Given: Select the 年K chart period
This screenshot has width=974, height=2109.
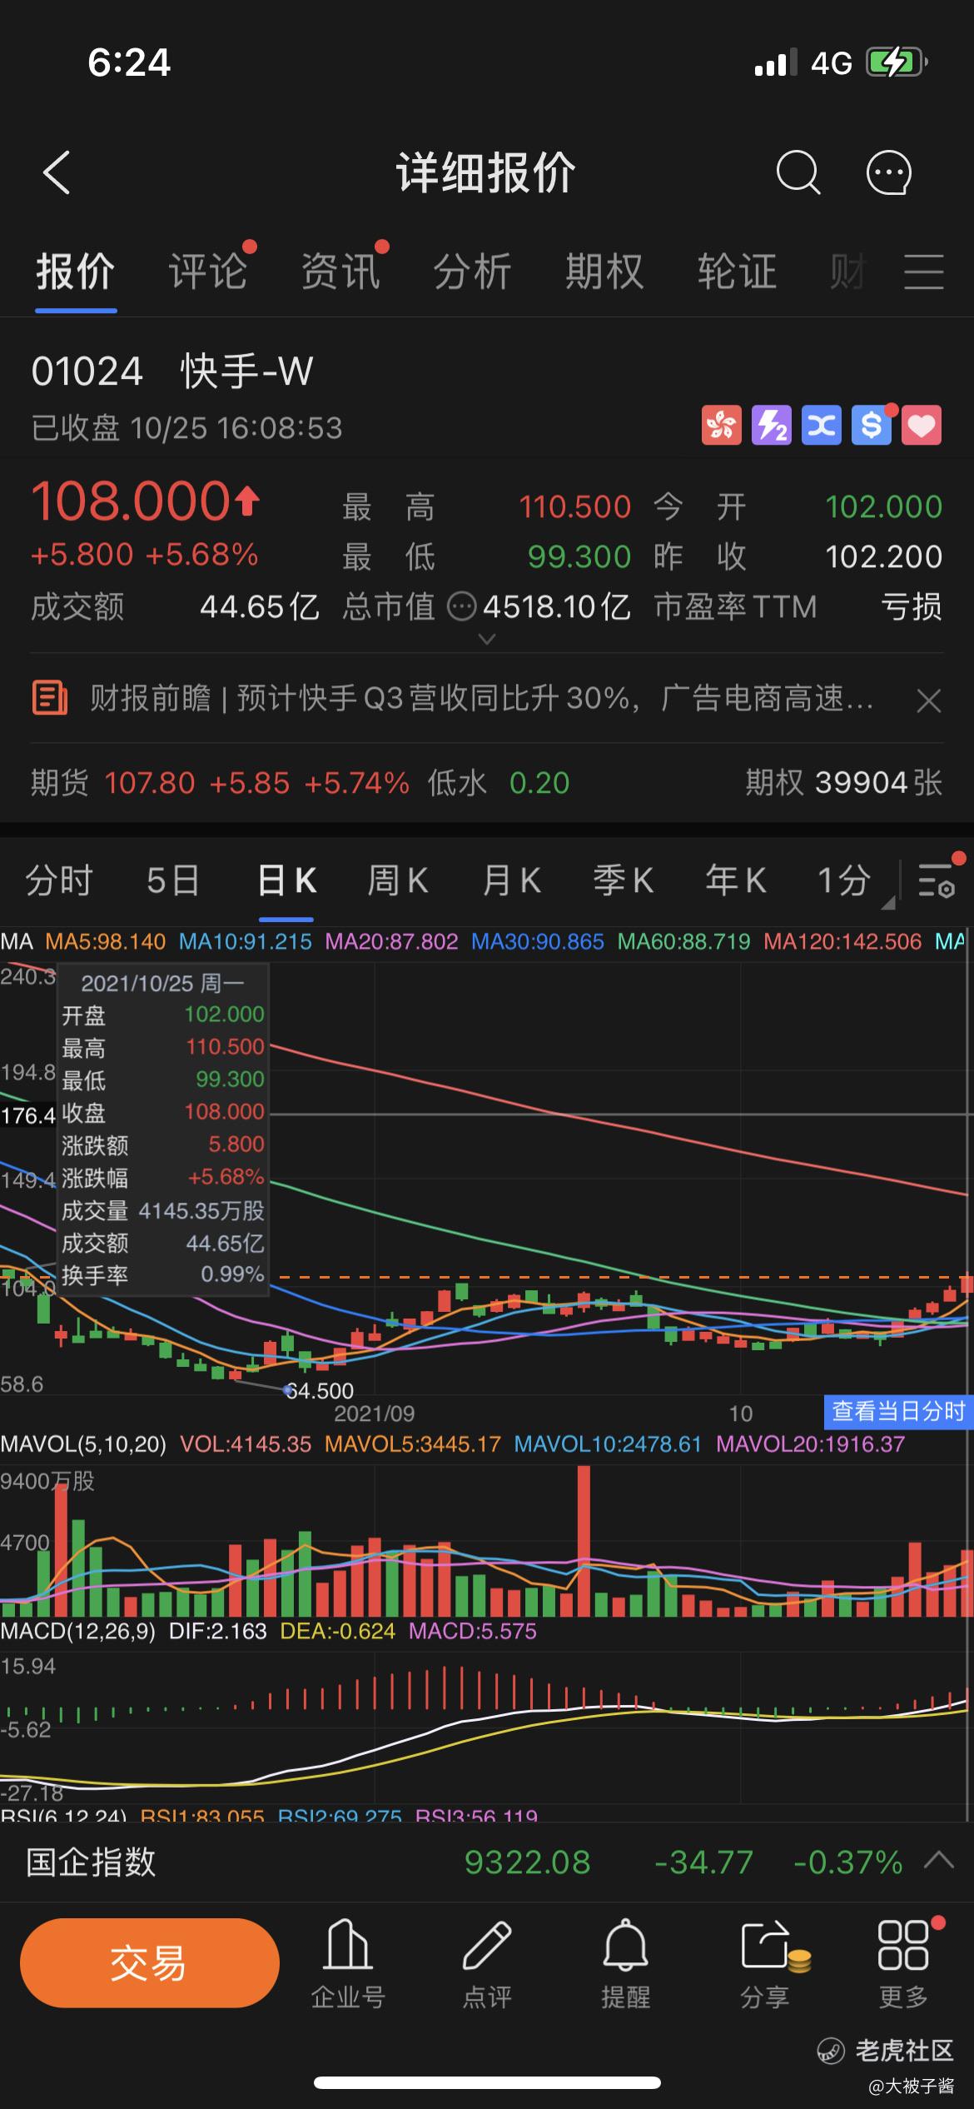Looking at the screenshot, I should 736,880.
